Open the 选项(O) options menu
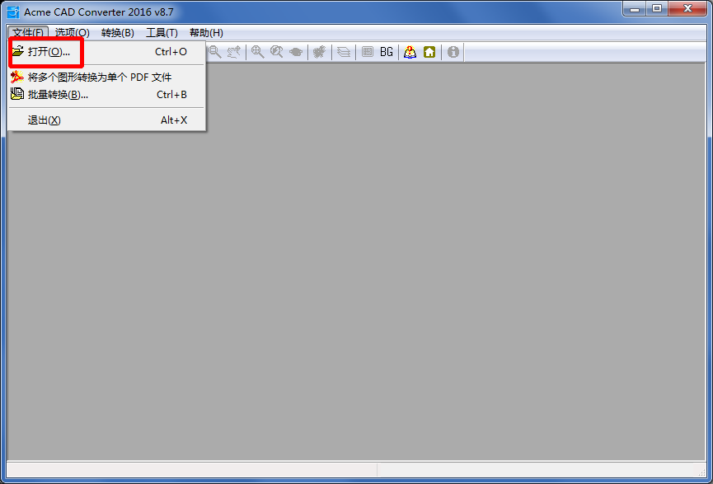The image size is (713, 484). (73, 33)
